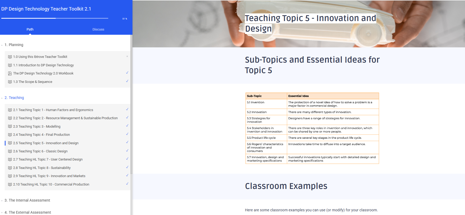This screenshot has width=465, height=215.
Task: Collapse the 1. Planning section
Action: pyautogui.click(x=14, y=45)
